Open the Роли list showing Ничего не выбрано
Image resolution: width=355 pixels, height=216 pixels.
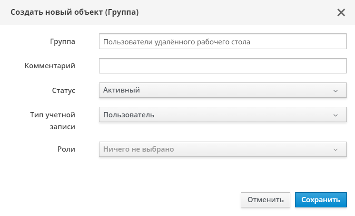tap(222, 149)
